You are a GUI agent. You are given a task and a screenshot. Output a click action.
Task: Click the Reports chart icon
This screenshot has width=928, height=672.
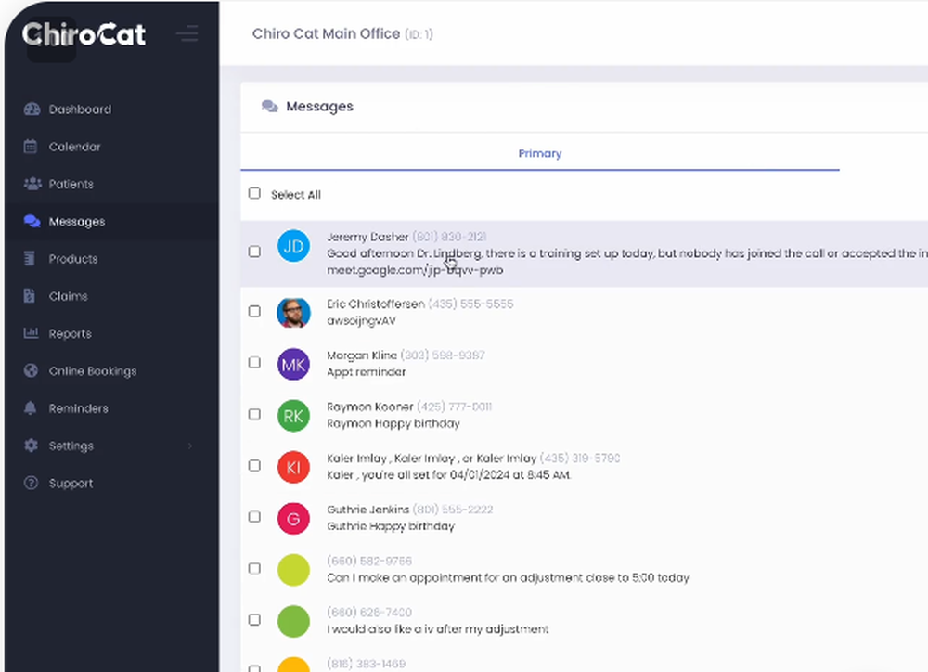[31, 332]
